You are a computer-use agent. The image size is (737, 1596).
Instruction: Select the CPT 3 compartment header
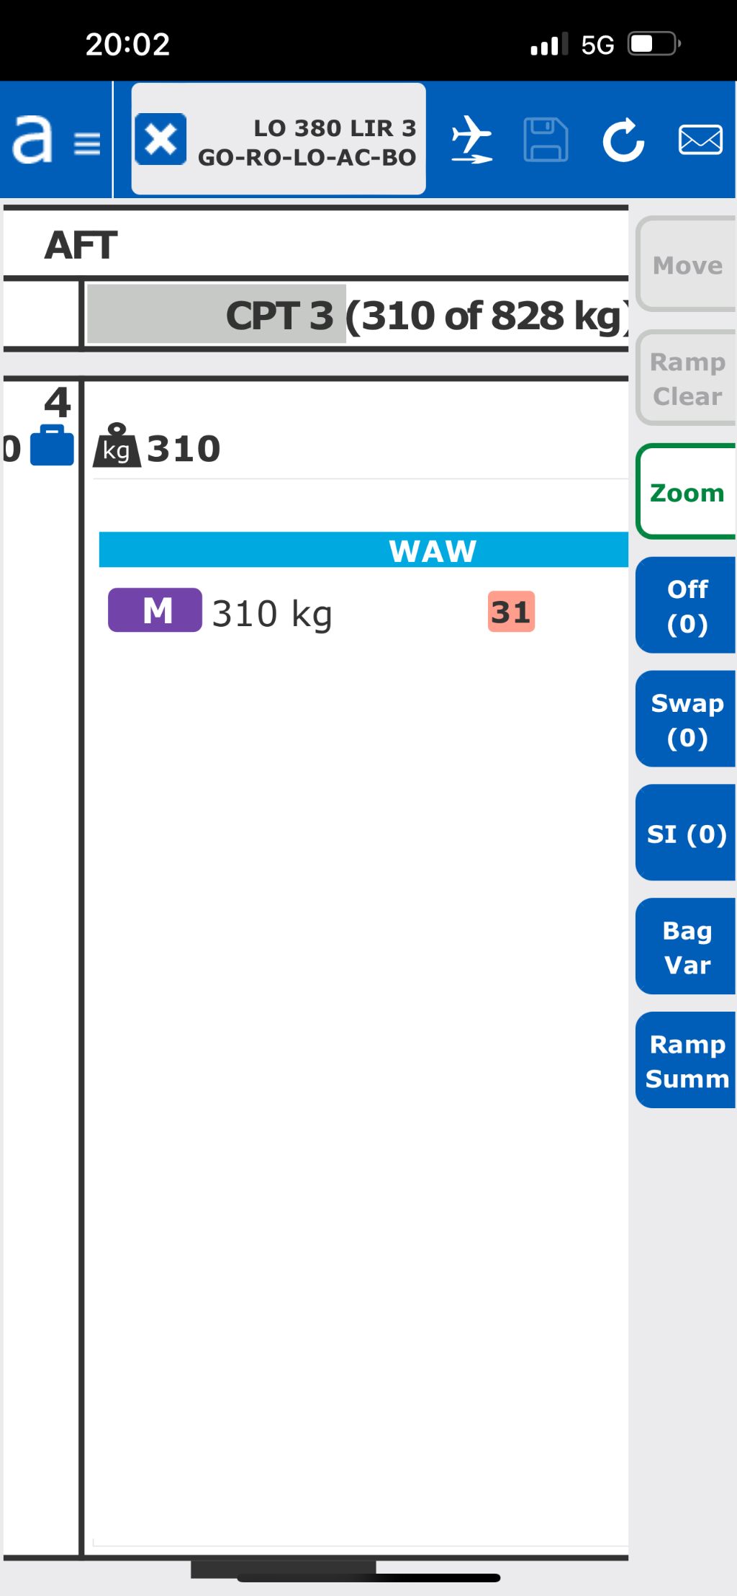click(x=356, y=315)
